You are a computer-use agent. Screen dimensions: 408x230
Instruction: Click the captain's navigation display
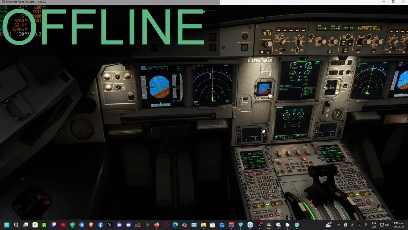pos(213,85)
